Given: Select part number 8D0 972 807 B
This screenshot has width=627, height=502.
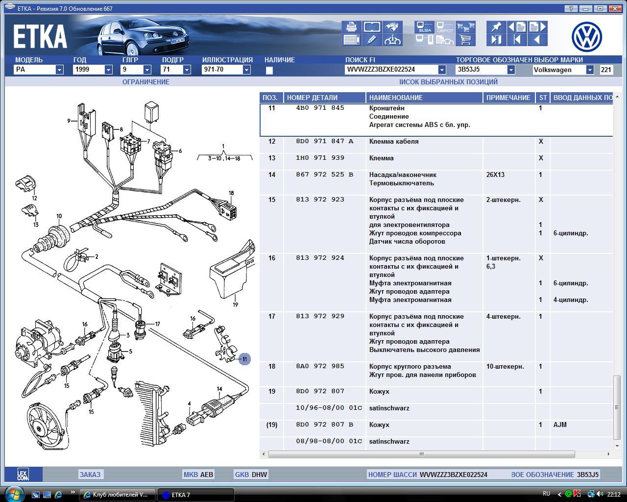Looking at the screenshot, I should coord(324,425).
